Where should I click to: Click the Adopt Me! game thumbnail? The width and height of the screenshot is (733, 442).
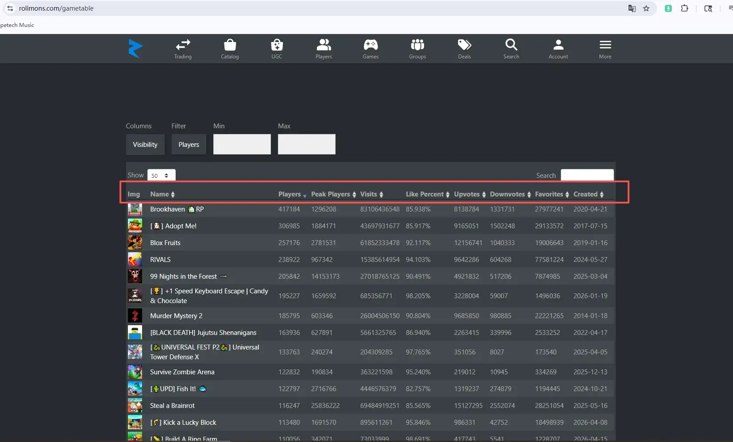tap(135, 226)
